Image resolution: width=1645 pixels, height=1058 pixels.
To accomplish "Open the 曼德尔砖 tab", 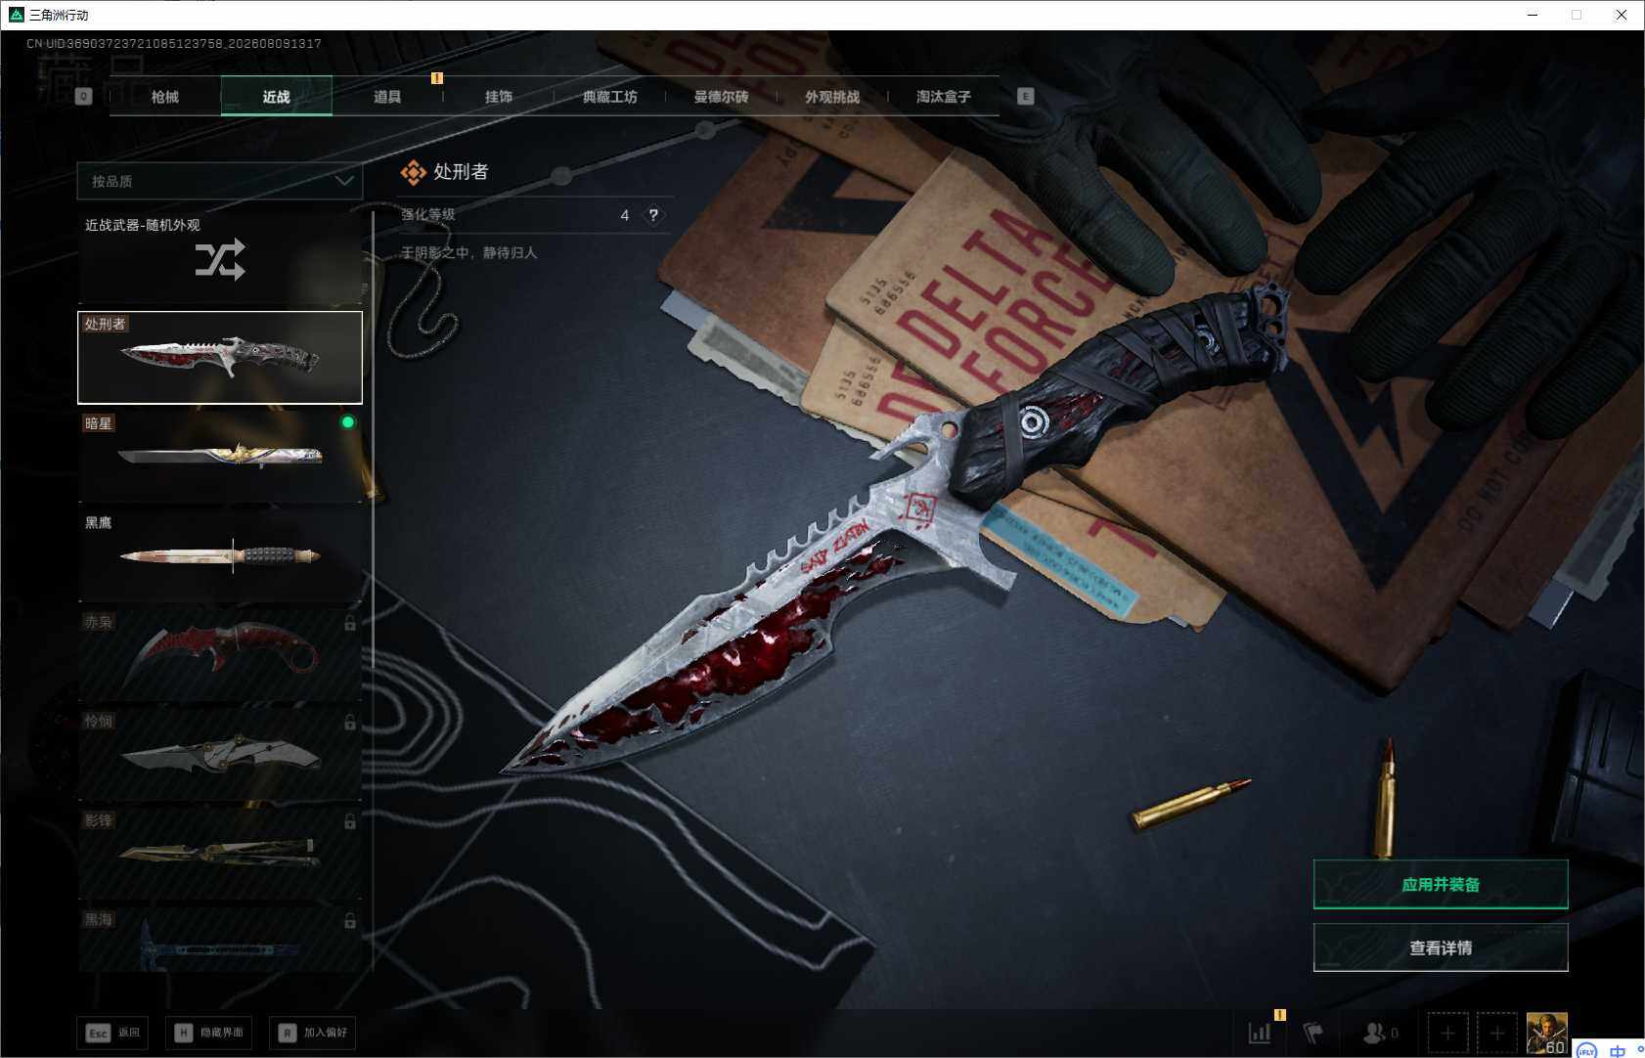I will click(721, 97).
